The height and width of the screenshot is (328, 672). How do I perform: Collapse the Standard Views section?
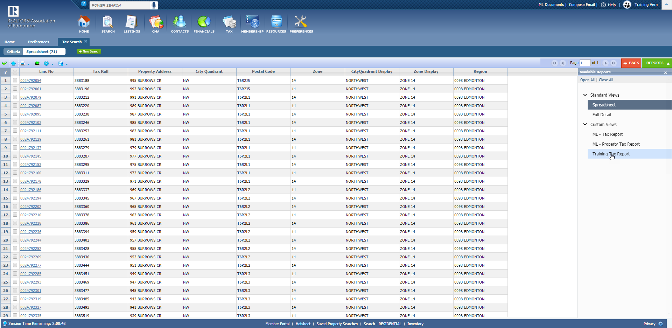tap(585, 95)
